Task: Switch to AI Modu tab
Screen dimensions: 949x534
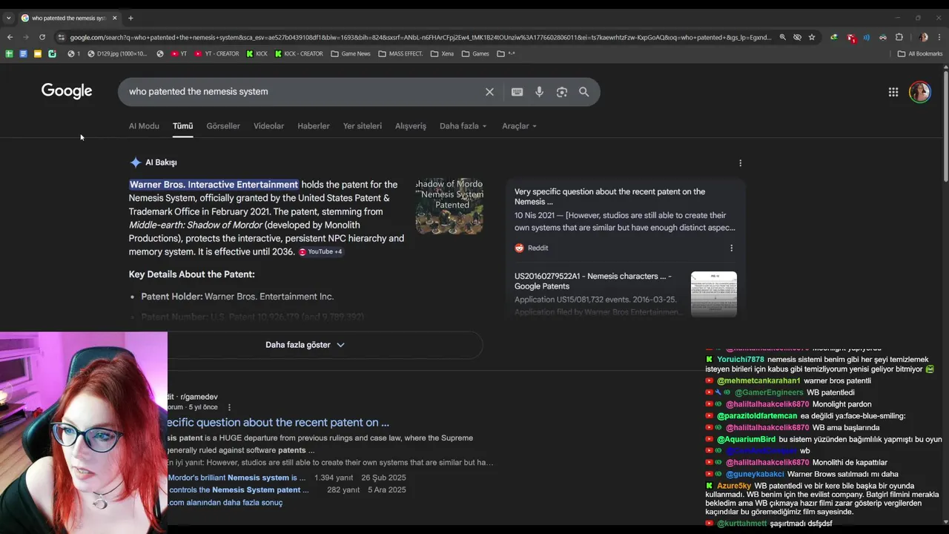Action: coord(144,126)
